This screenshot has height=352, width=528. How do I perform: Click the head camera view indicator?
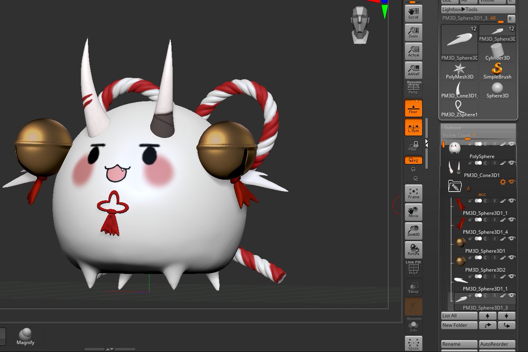[360, 24]
